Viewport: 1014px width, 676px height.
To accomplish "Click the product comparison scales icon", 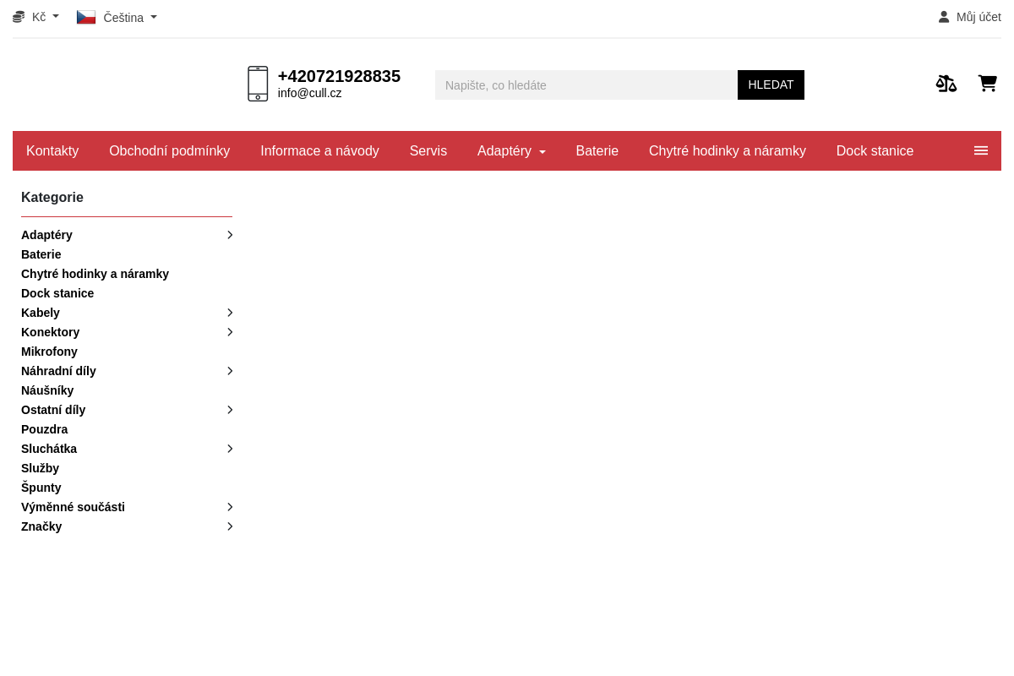I will [x=946, y=83].
